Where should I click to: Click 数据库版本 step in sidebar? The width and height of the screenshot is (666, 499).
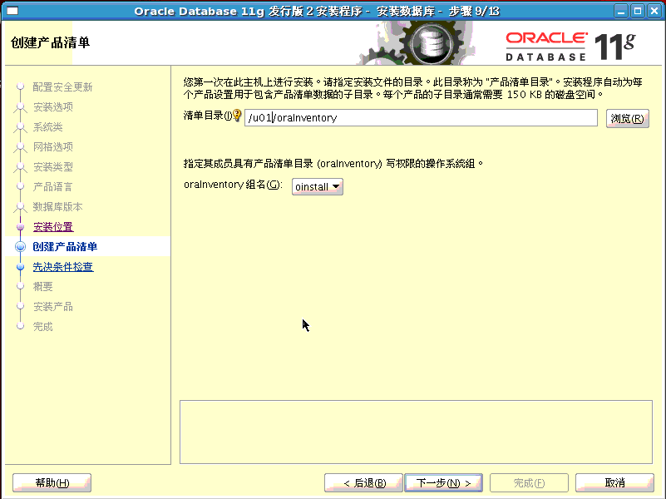(x=57, y=207)
